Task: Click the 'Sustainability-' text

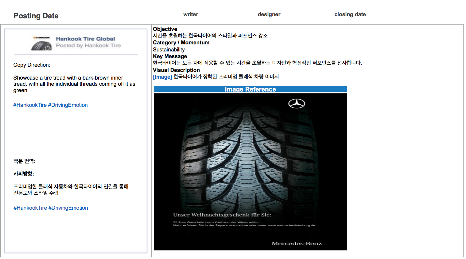Action: 170,50
